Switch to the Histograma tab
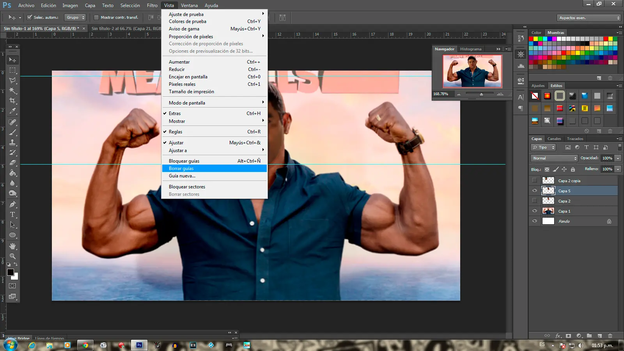The height and width of the screenshot is (351, 624). (471, 49)
